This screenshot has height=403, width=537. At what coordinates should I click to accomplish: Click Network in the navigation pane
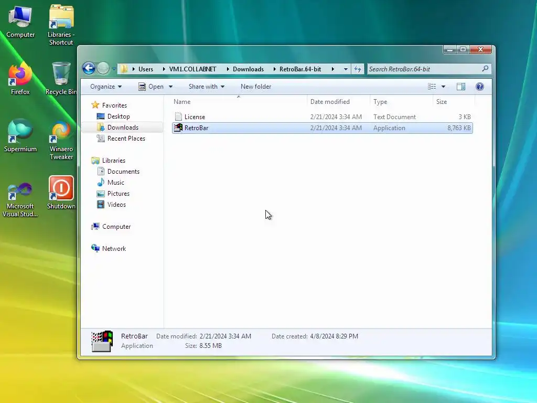[114, 248]
